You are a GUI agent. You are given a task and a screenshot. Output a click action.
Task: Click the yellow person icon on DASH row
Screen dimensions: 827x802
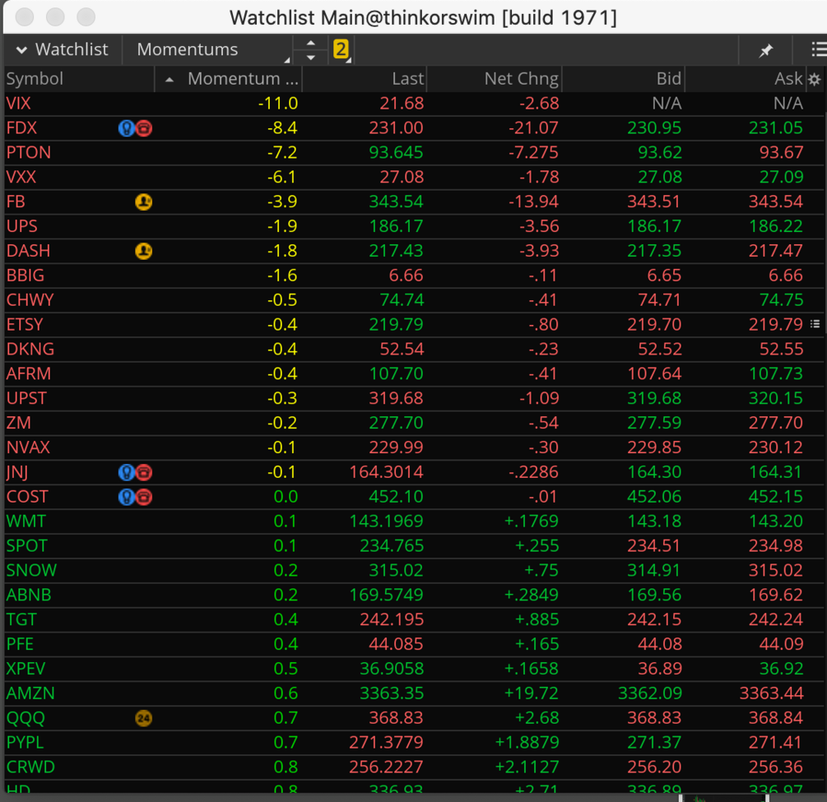pos(143,251)
